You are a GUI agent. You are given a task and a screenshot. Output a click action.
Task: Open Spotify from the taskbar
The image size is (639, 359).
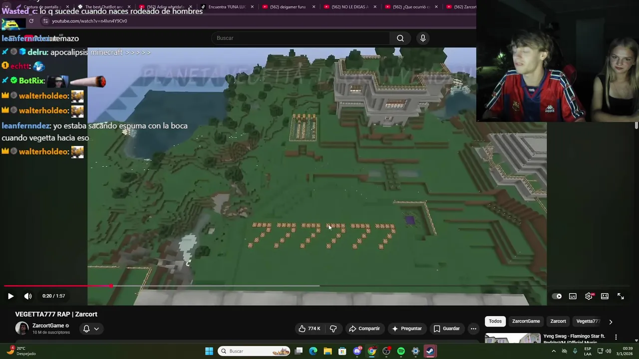pos(401,351)
